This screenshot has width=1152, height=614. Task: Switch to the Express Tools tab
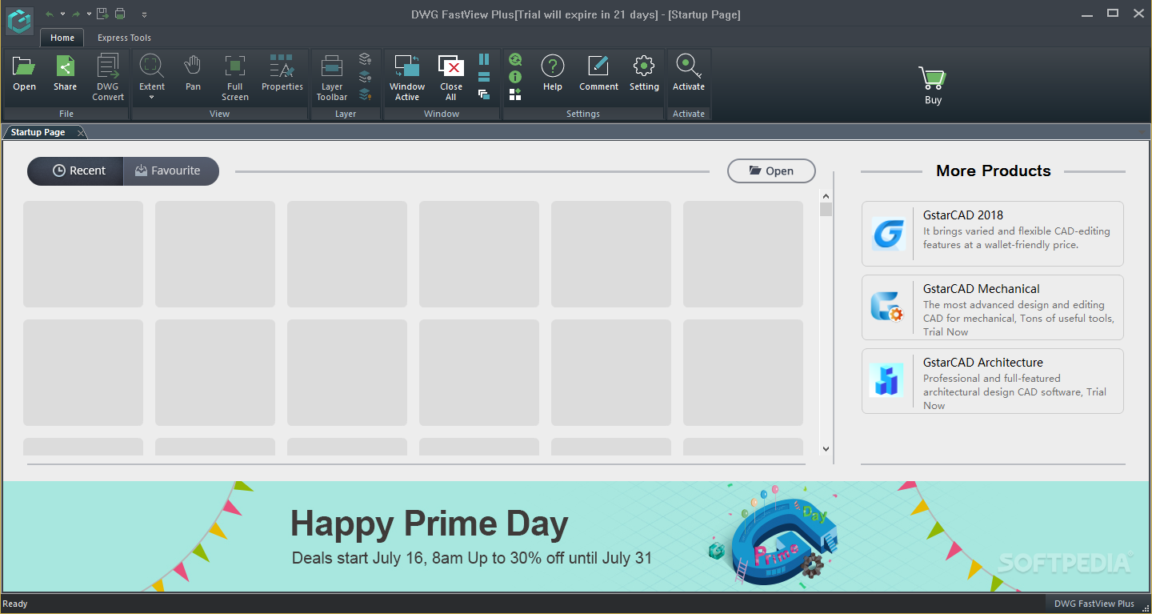[x=124, y=38]
